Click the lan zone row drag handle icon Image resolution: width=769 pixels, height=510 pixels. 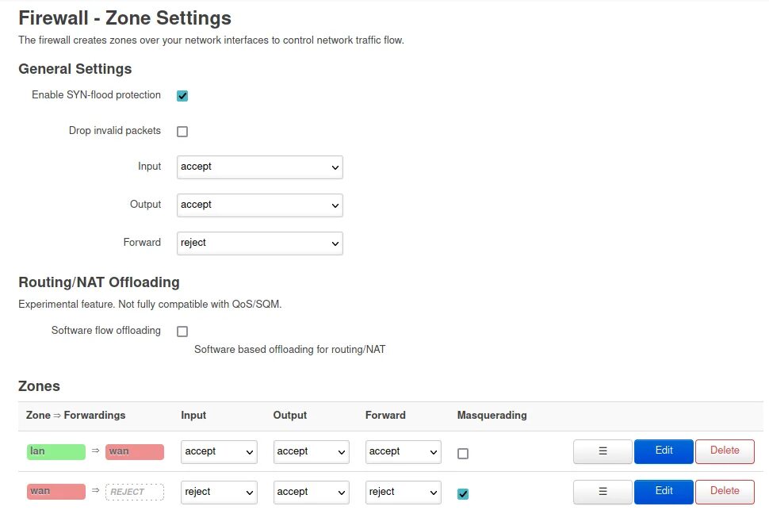tap(603, 451)
